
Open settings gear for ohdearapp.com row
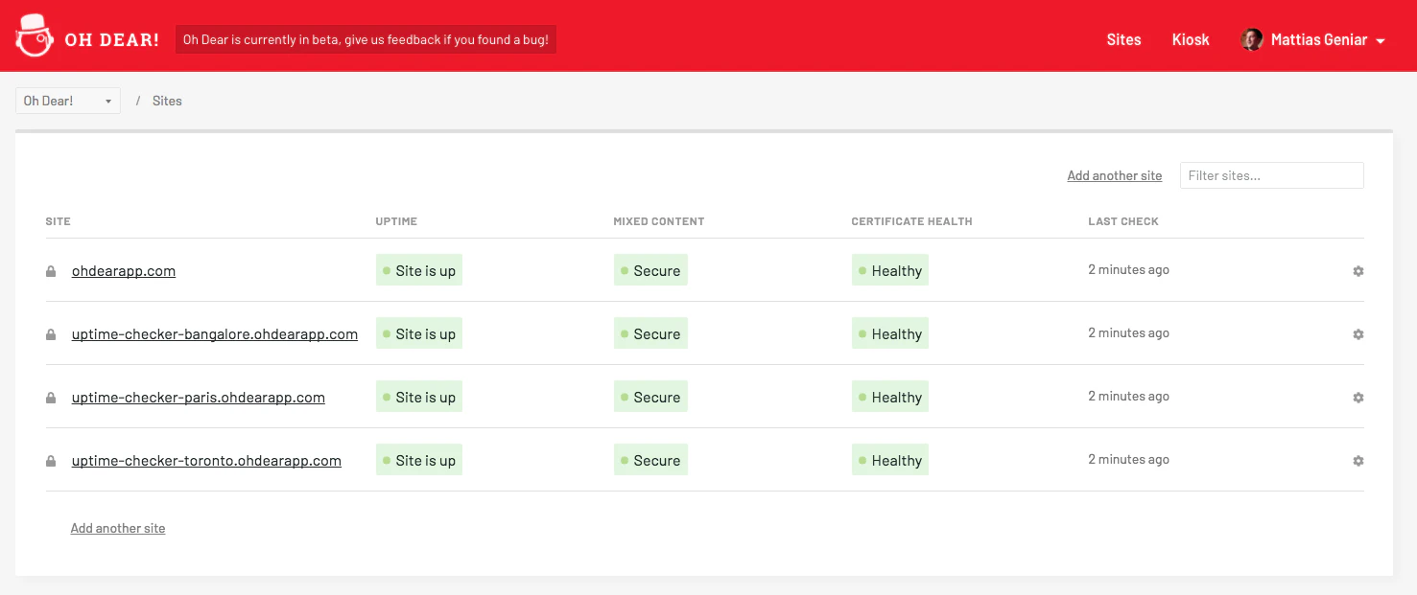1358,271
